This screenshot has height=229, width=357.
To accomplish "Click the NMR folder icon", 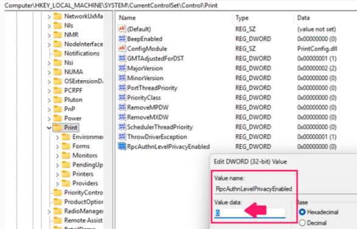I will coord(58,35).
